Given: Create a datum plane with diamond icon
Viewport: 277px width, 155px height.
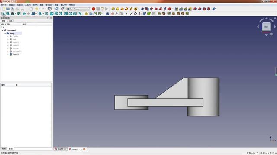Looking at the screenshot, I should coord(135,14).
